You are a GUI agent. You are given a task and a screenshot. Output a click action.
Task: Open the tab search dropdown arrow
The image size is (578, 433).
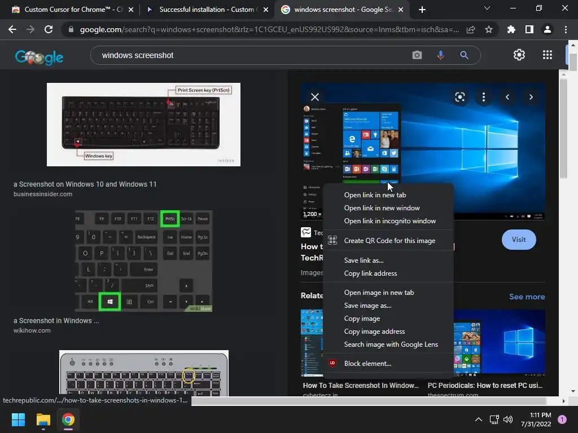coord(487,8)
